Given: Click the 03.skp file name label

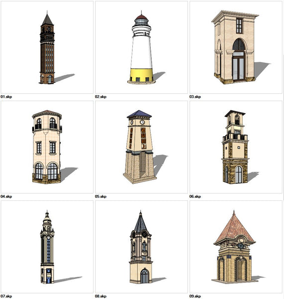Looking at the screenshot, I should pyautogui.click(x=195, y=97).
